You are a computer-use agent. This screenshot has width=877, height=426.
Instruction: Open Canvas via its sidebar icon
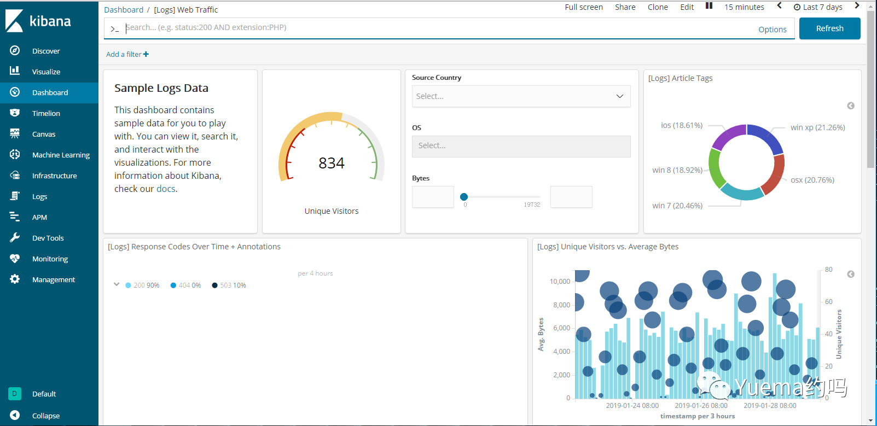tap(15, 133)
